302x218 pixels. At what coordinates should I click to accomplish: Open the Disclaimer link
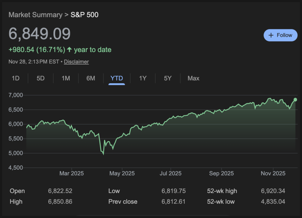coord(76,62)
